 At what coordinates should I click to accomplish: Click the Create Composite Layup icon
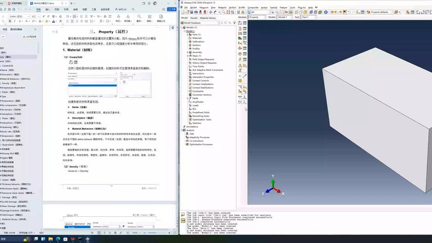240,38
